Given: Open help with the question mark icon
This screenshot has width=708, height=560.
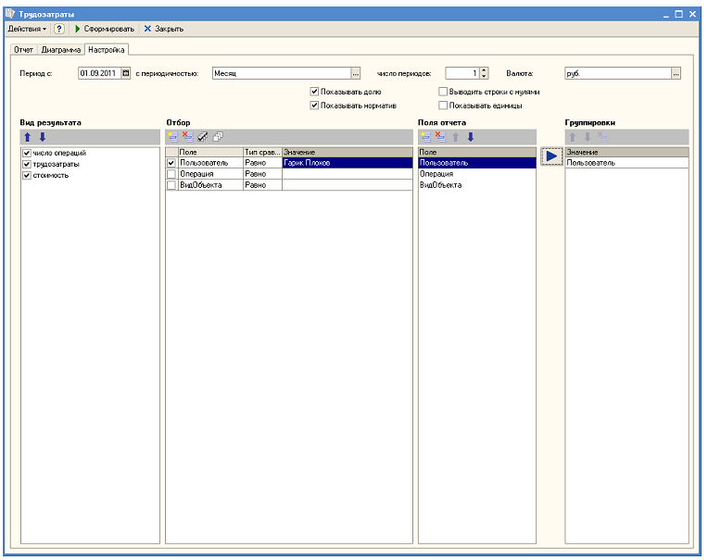Looking at the screenshot, I should coord(59,29).
